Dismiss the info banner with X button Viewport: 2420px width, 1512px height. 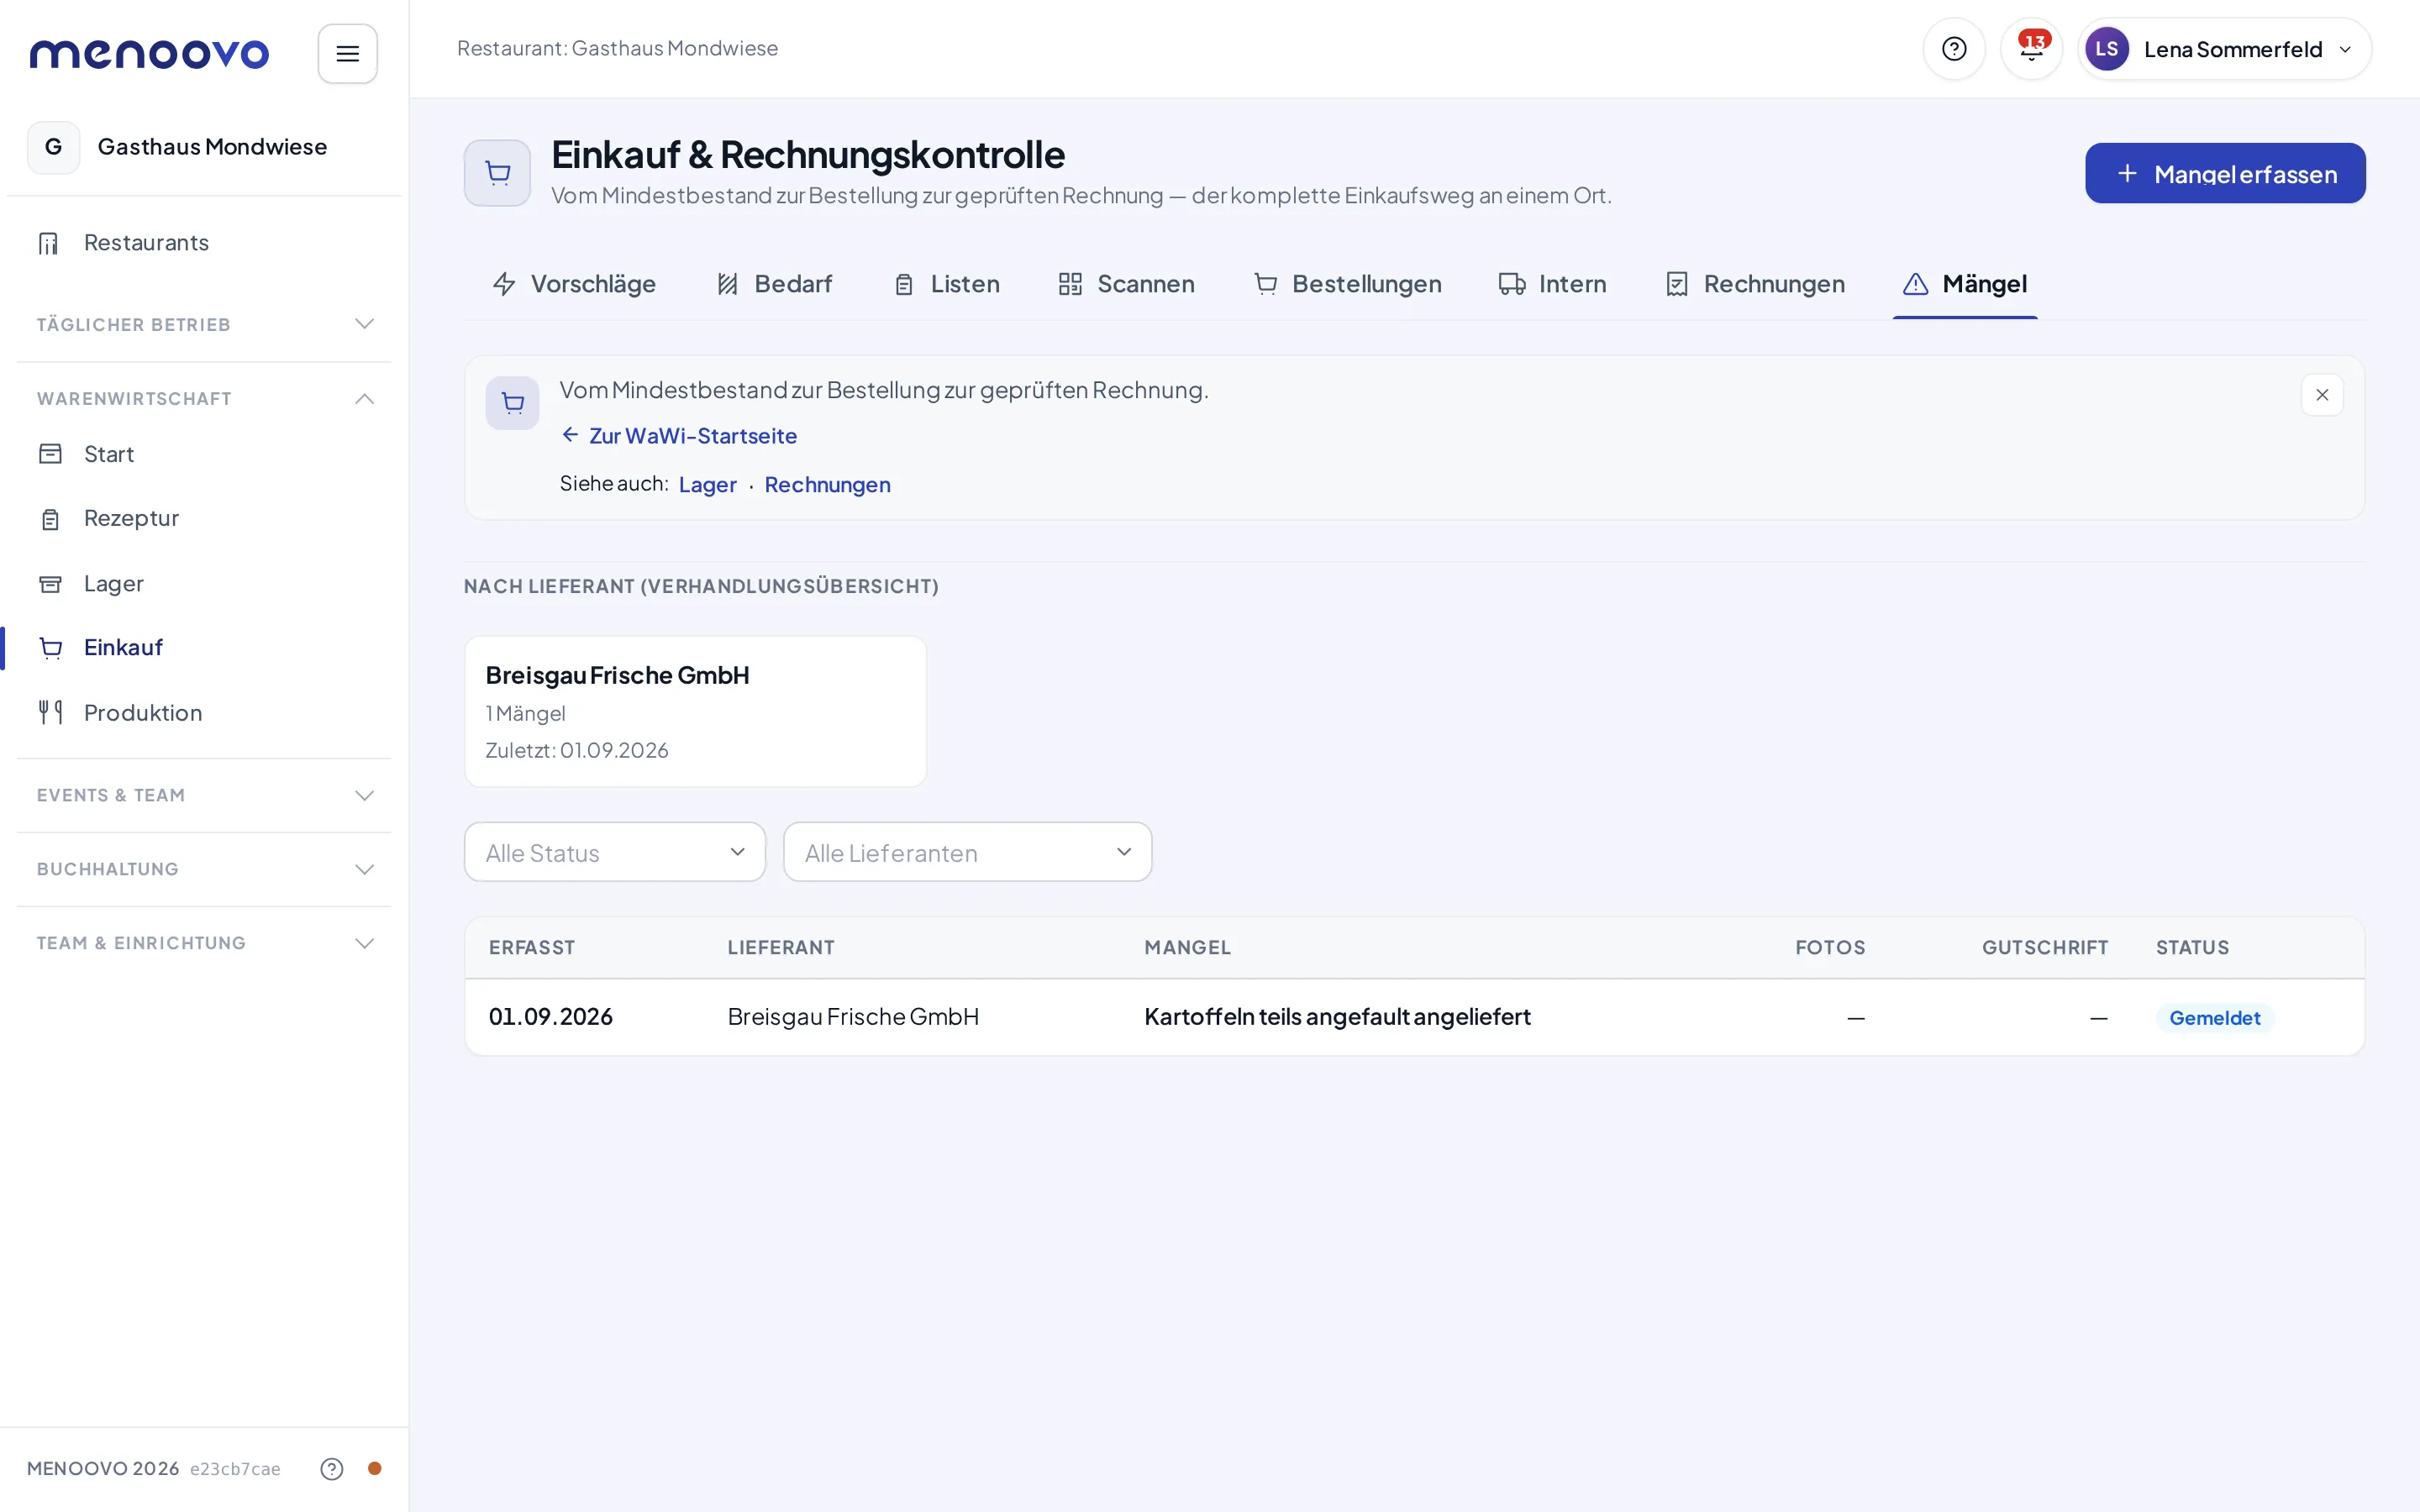click(2322, 395)
